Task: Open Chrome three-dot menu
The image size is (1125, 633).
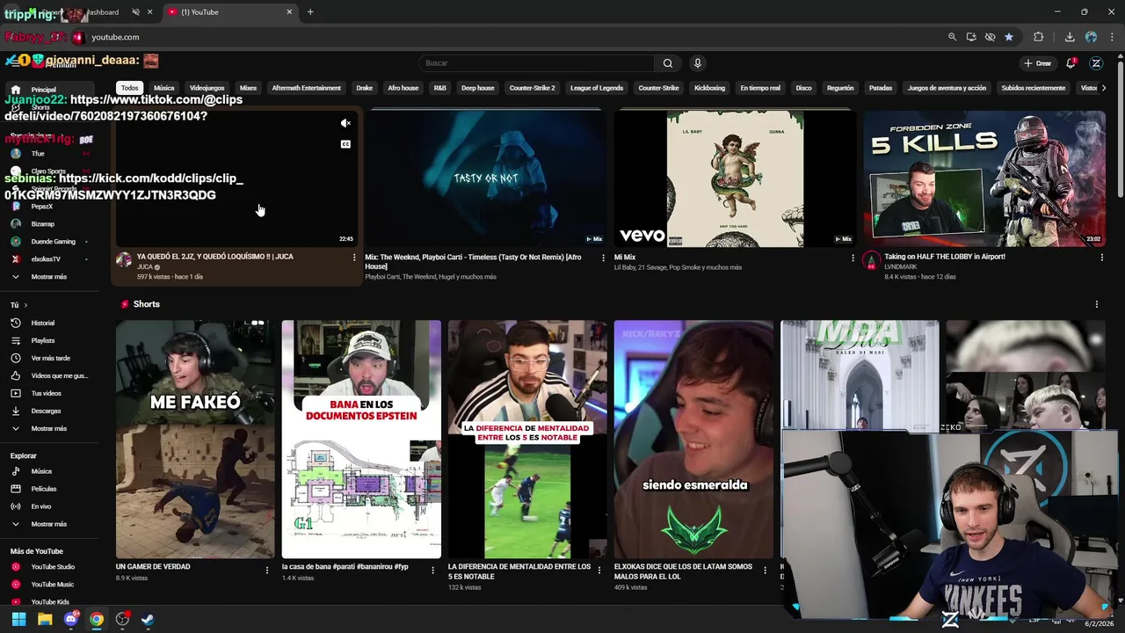Action: coord(1112,37)
